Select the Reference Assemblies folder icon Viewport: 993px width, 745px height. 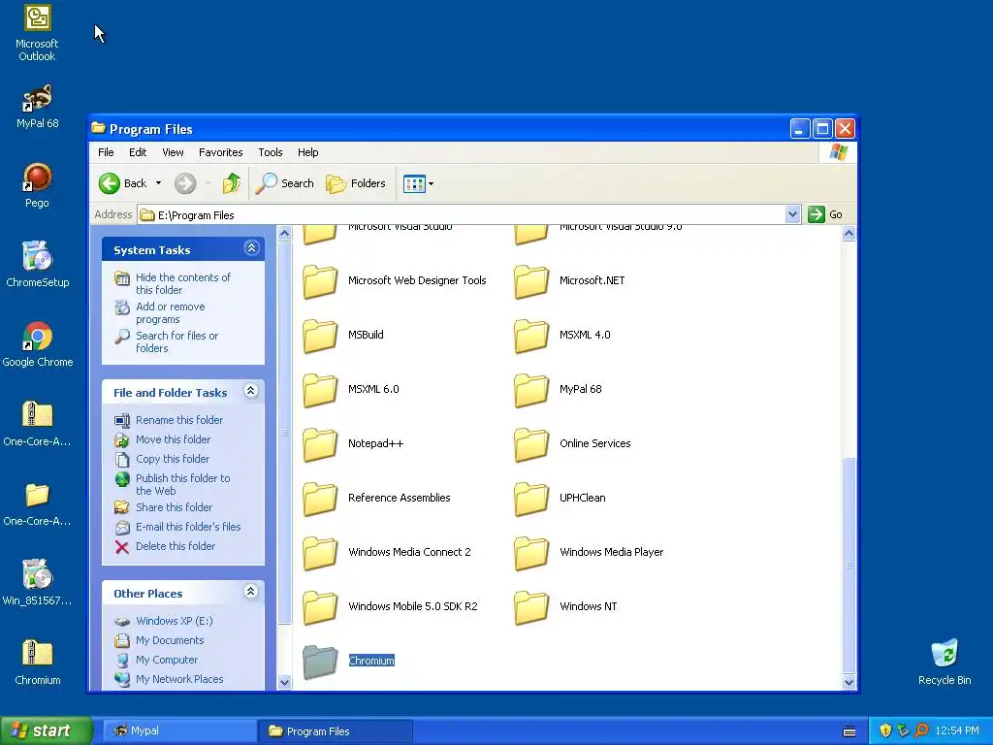click(320, 499)
